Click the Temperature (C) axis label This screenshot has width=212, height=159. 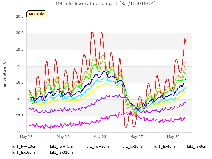[x=4, y=75]
